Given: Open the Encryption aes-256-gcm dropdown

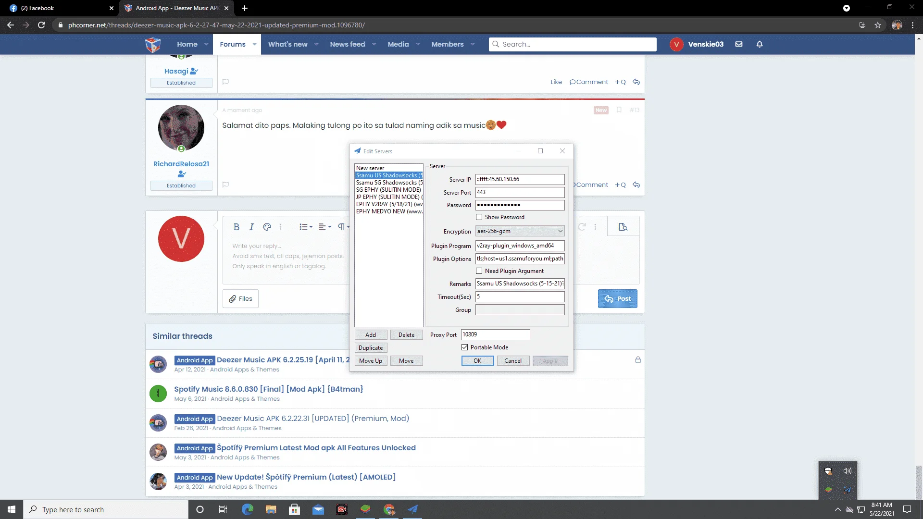Looking at the screenshot, I should 520,231.
